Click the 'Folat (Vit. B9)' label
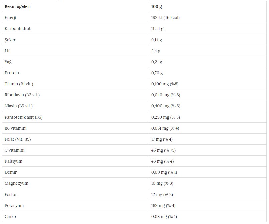 18,139
